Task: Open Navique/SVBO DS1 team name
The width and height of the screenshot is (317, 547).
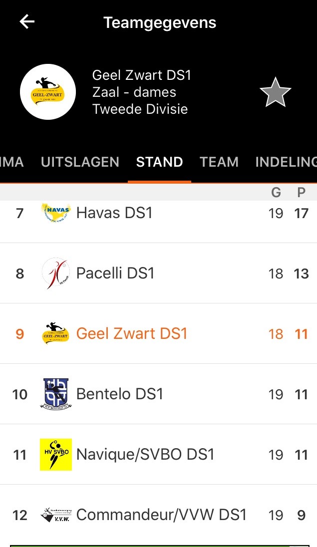Action: point(145,455)
